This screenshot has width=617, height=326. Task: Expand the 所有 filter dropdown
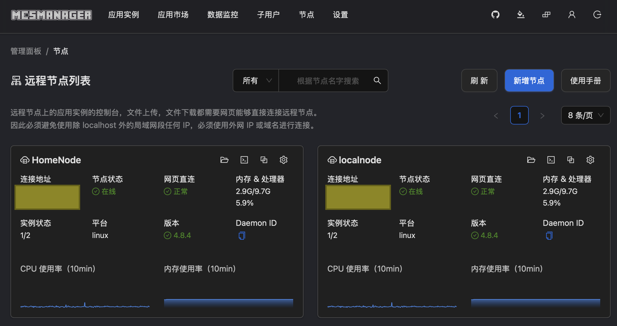tap(256, 80)
